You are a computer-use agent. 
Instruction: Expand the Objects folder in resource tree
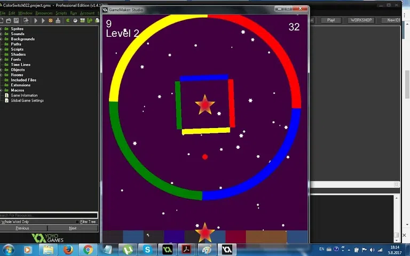2,70
